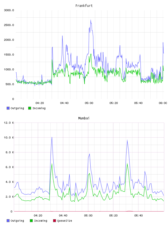Click the 500.0 axis label in Frankfurt chart
The image size is (168, 225).
click(x=10, y=84)
